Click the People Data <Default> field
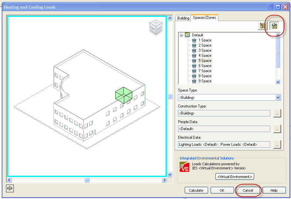The image size is (291, 199). coord(224,129)
